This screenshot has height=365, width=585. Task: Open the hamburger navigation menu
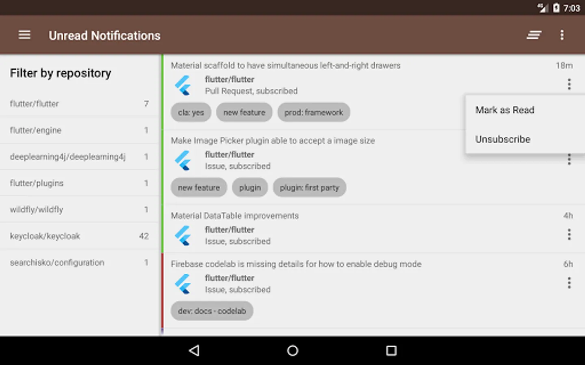click(x=24, y=35)
